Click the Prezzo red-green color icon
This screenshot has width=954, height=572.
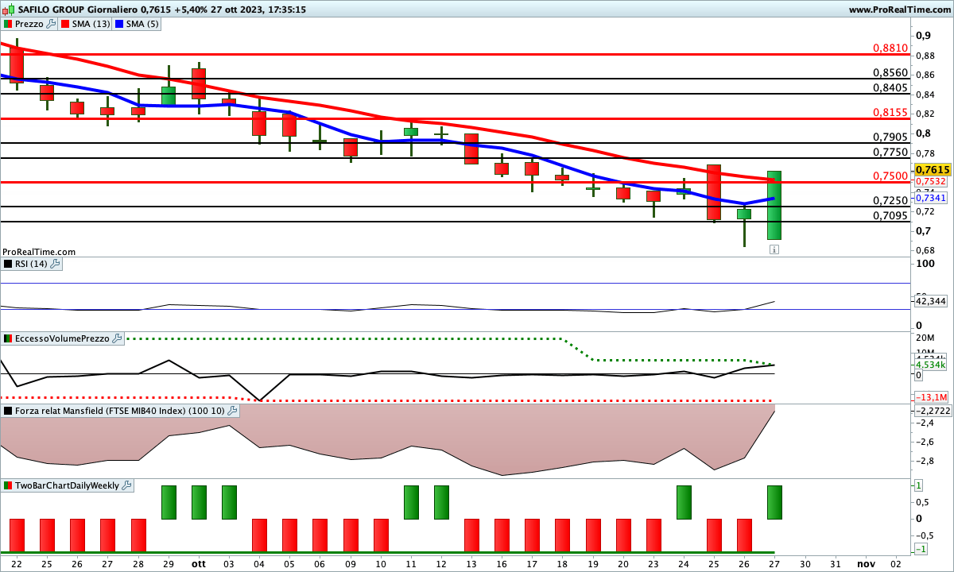[x=9, y=24]
